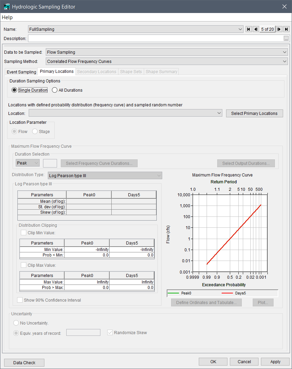The width and height of the screenshot is (292, 369).
Task: Click Select Frequency Curve Durations button
Action: 99,163
